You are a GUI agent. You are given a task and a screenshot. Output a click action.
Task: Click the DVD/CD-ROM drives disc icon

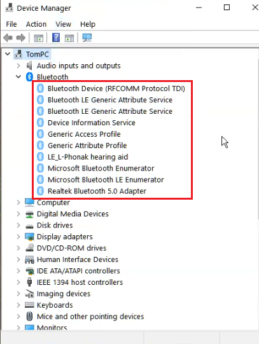coord(29,248)
